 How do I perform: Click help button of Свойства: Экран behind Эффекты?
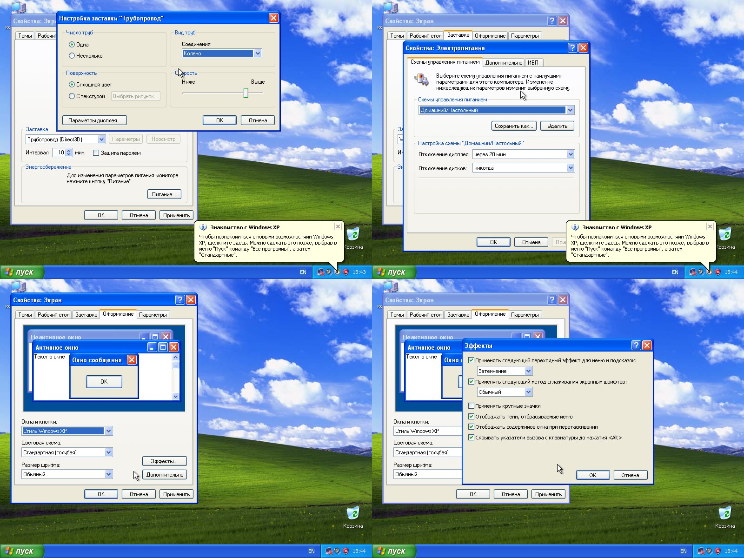click(x=552, y=299)
